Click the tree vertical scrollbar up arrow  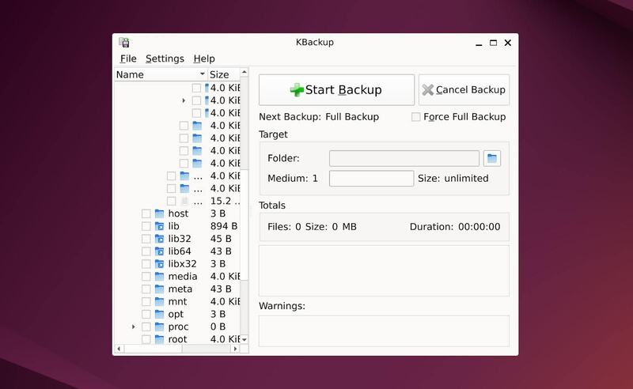coord(244,72)
